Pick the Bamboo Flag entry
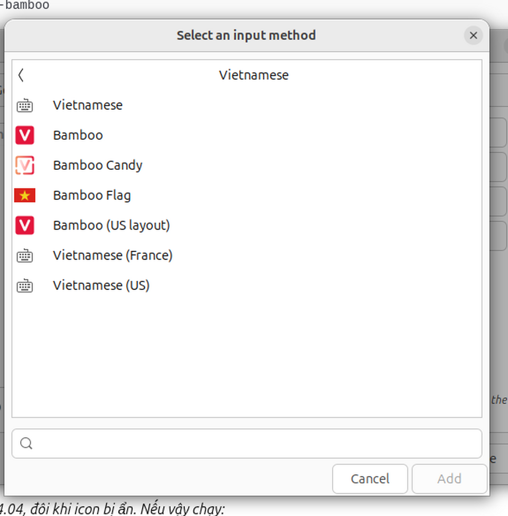508x516 pixels. click(92, 196)
